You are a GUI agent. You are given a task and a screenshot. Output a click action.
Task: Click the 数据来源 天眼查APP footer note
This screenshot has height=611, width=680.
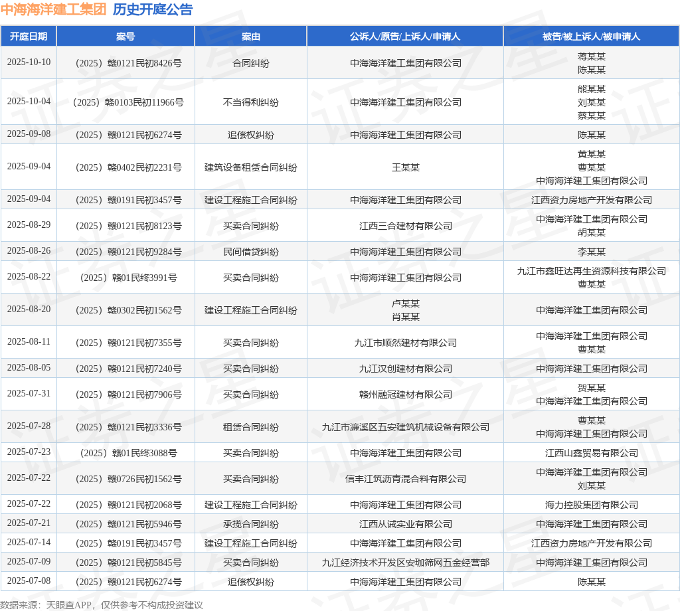[102, 605]
